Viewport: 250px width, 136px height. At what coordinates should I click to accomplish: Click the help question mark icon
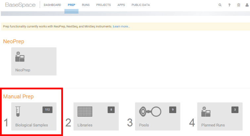coord(229,5)
